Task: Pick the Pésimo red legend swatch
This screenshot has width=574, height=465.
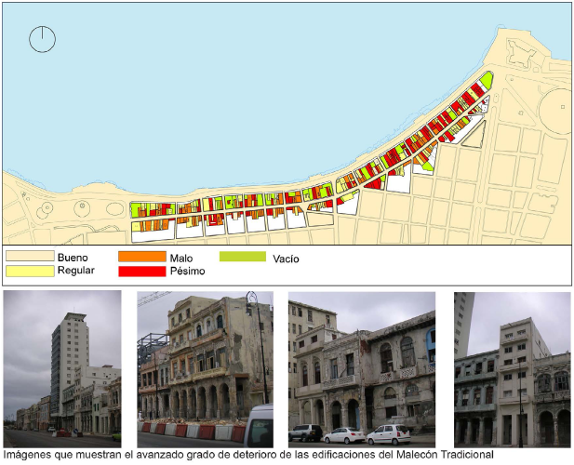Action: point(141,271)
